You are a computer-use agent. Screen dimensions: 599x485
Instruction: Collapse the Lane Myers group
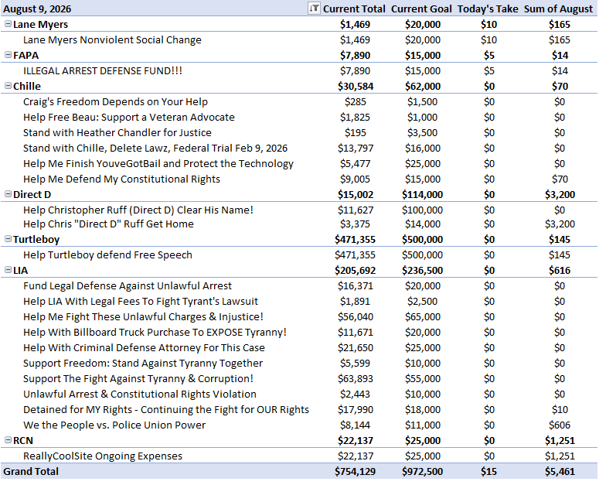8,24
